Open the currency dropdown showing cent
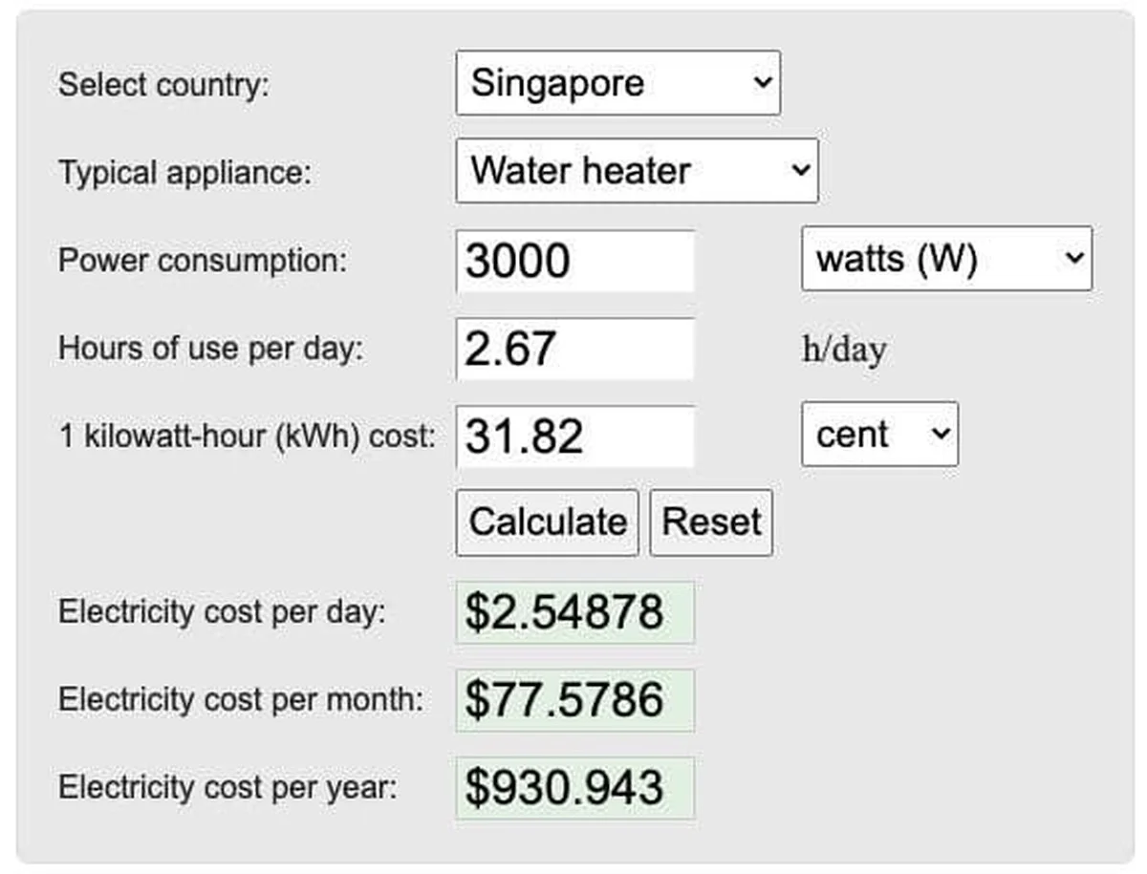The image size is (1147, 874). click(878, 435)
